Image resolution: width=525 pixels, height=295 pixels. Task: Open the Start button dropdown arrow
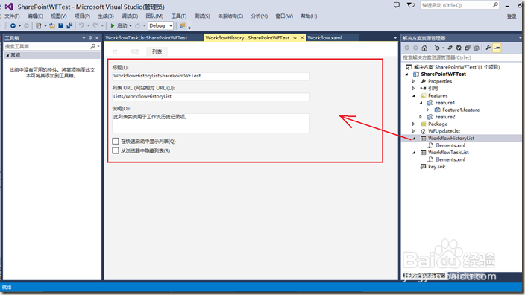coord(131,26)
